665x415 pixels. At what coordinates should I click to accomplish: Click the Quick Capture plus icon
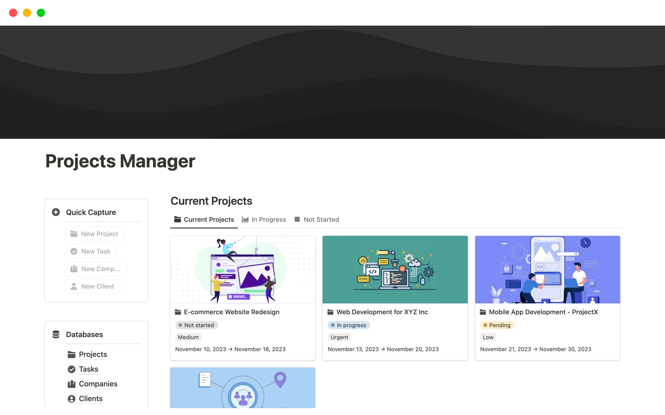pyautogui.click(x=56, y=212)
